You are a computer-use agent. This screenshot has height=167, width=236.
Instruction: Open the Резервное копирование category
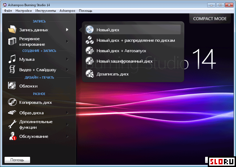(39, 41)
